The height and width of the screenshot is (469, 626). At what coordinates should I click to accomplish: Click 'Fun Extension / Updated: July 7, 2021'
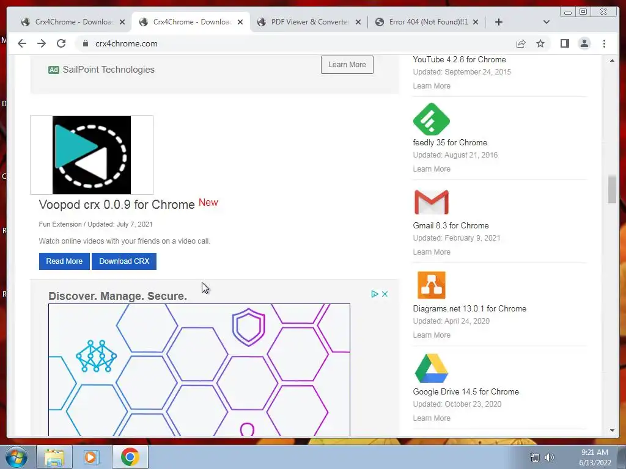pyautogui.click(x=95, y=224)
